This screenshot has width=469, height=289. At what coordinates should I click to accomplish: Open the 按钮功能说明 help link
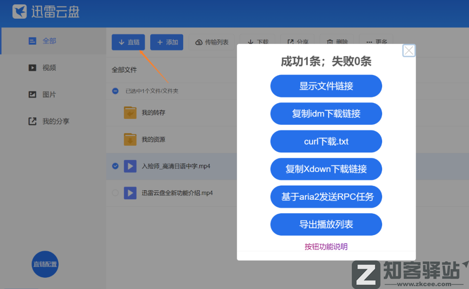point(326,246)
